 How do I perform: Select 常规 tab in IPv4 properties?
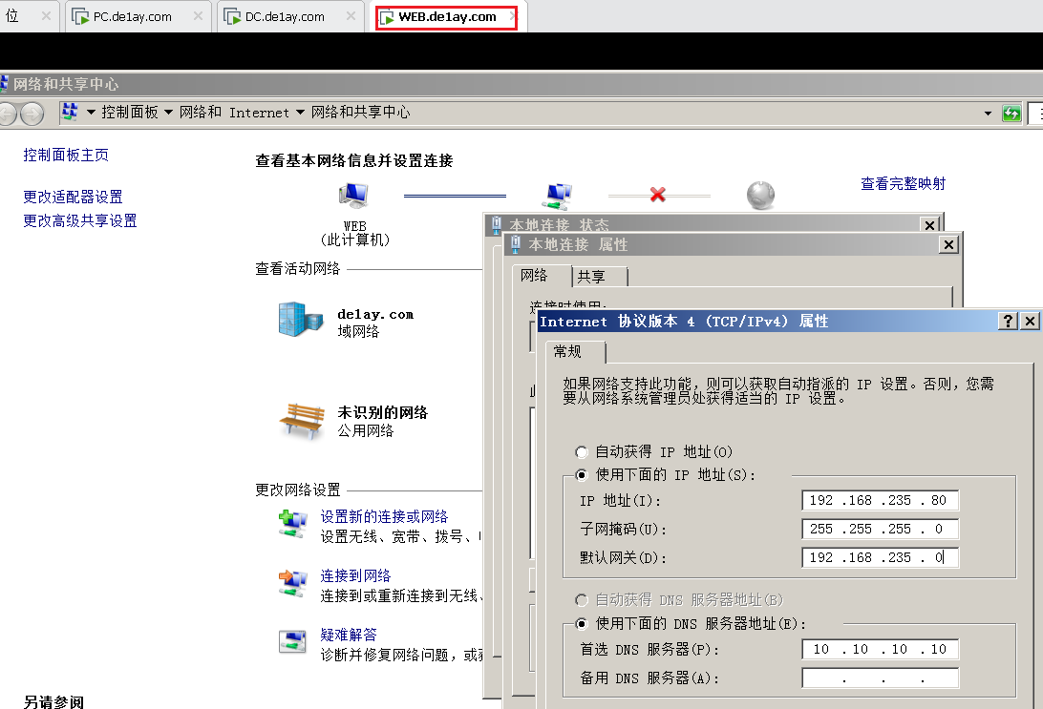pyautogui.click(x=575, y=351)
